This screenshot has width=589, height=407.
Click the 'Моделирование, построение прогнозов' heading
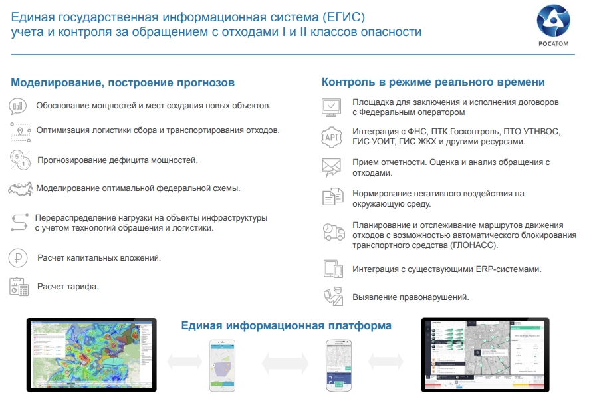point(122,83)
